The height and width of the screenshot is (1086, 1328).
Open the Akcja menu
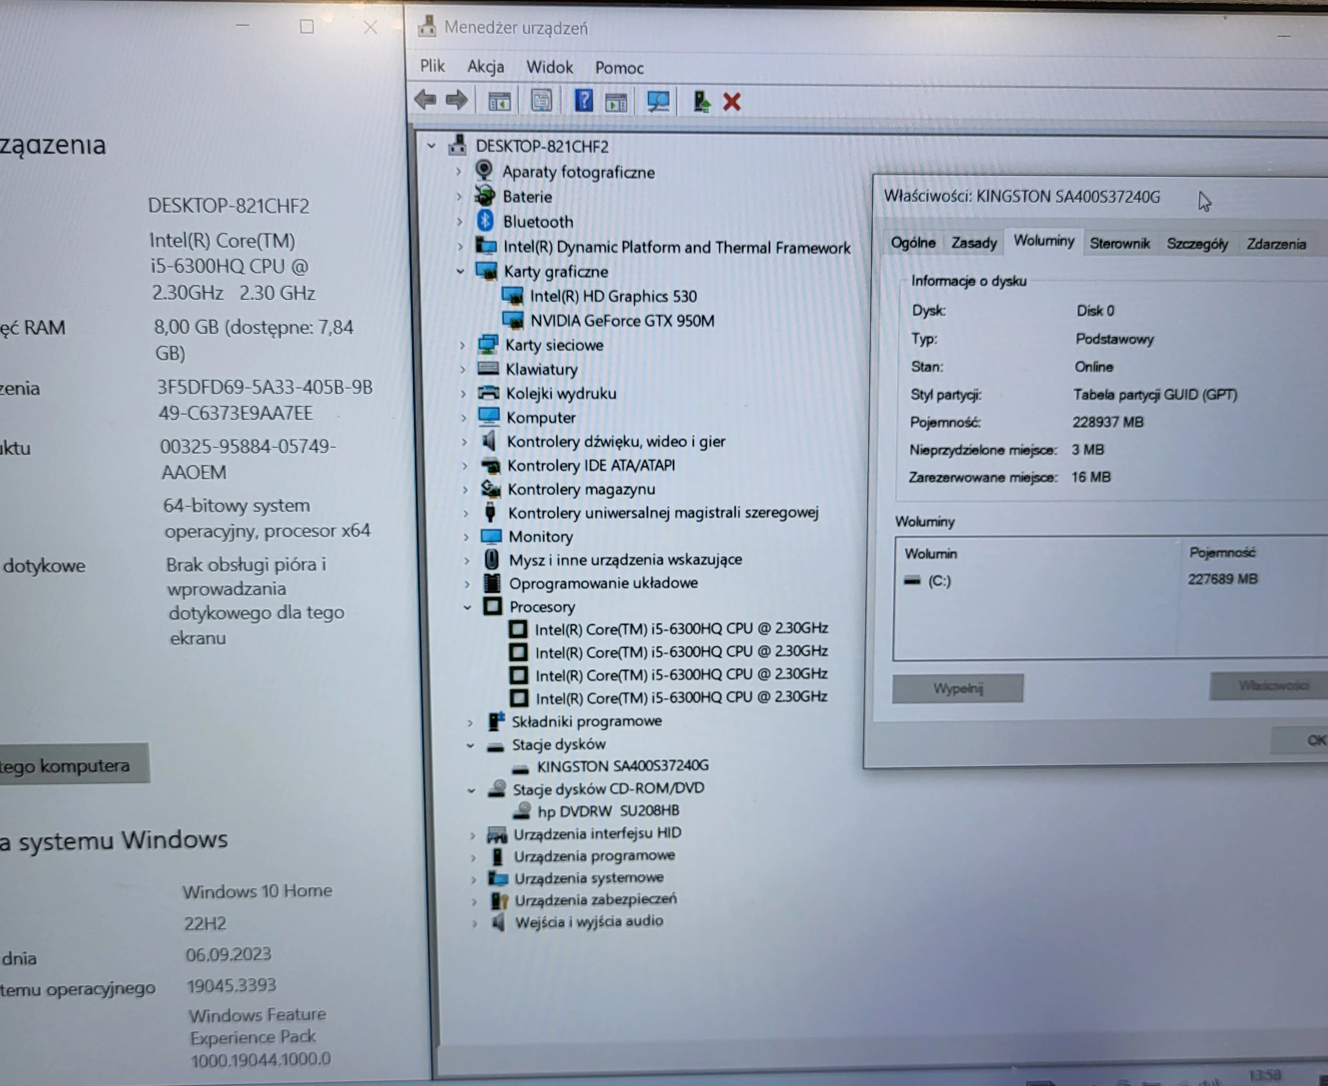click(486, 67)
